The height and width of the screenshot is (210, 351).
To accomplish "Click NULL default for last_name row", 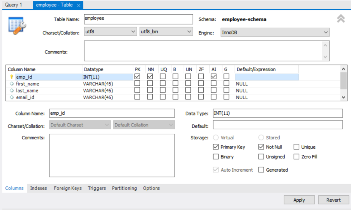I will click(x=267, y=90).
